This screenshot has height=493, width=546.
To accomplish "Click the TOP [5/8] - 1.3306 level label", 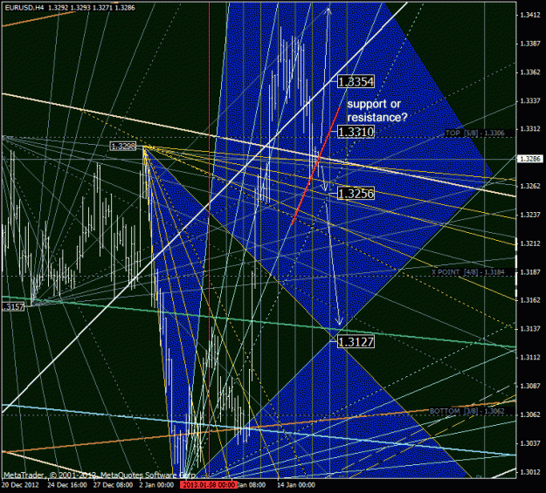I will [x=475, y=133].
